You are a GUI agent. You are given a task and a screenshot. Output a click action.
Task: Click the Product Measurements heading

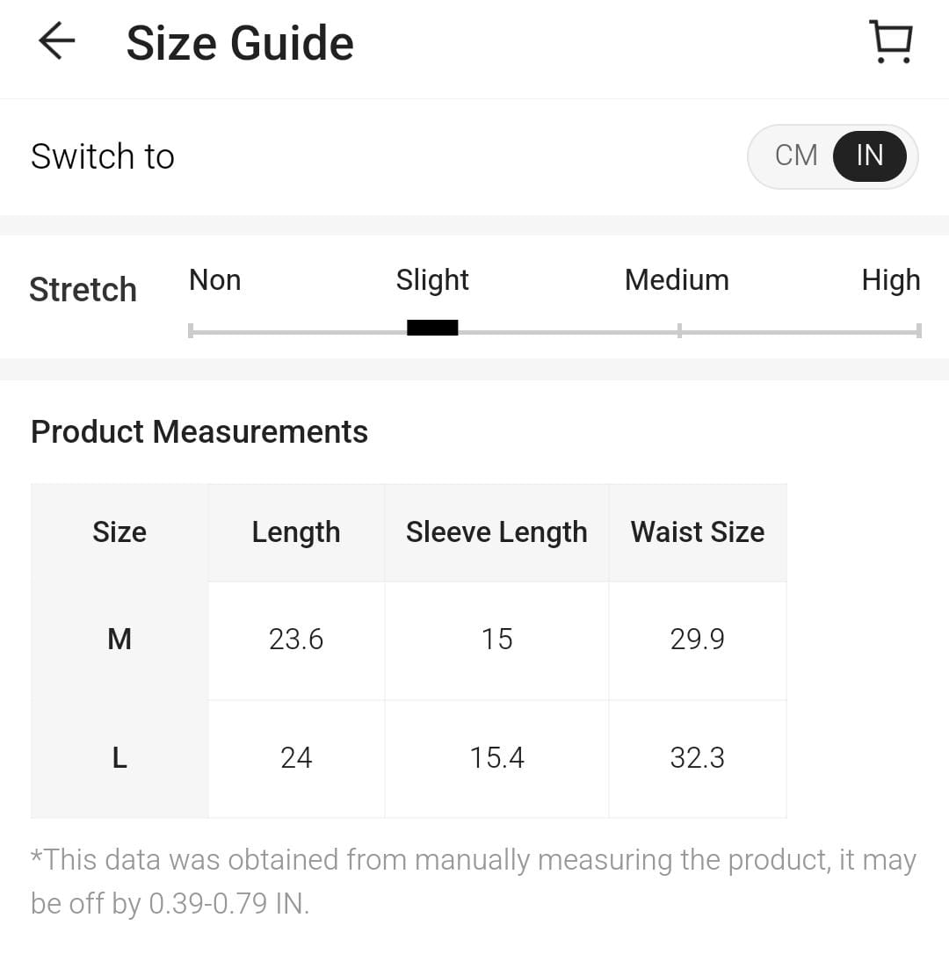tap(199, 432)
